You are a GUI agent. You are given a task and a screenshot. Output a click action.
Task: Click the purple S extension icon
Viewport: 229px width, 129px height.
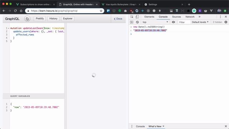(200, 11)
